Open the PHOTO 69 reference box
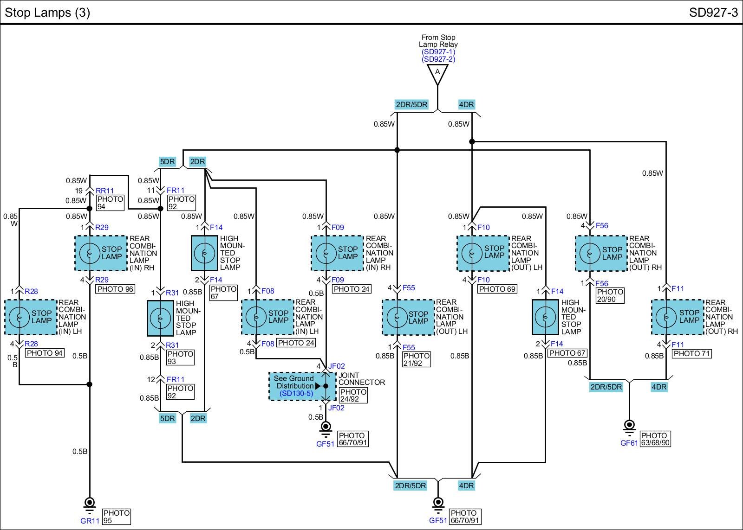The width and height of the screenshot is (743, 530). [x=497, y=289]
